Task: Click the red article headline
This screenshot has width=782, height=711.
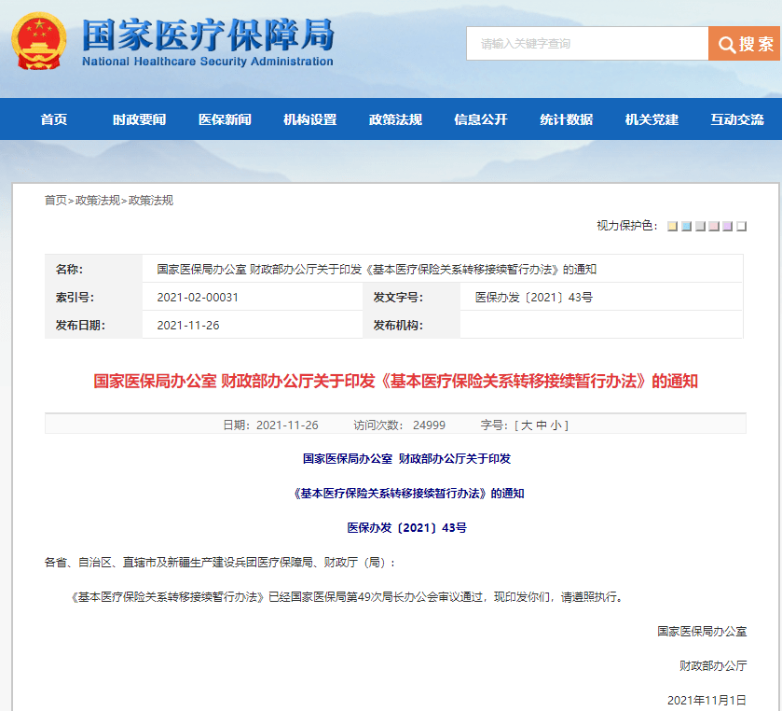Action: click(395, 381)
